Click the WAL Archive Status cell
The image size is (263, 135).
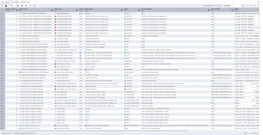click(66, 126)
